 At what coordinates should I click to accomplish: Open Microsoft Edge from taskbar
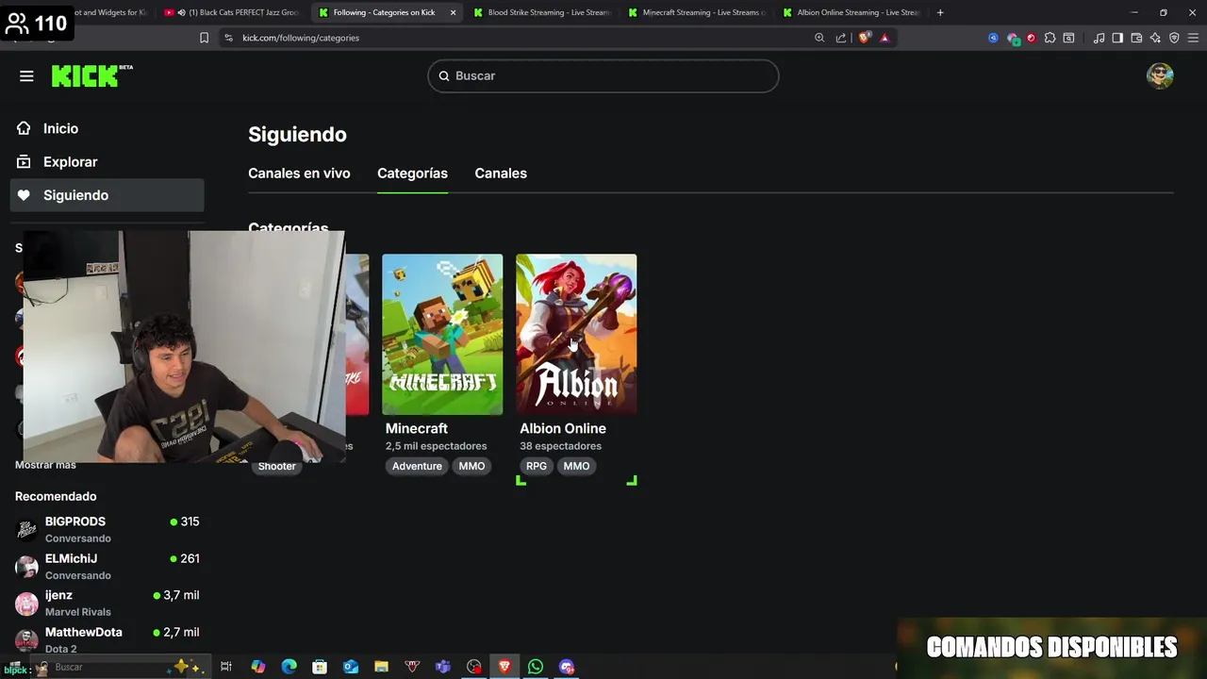(x=289, y=667)
